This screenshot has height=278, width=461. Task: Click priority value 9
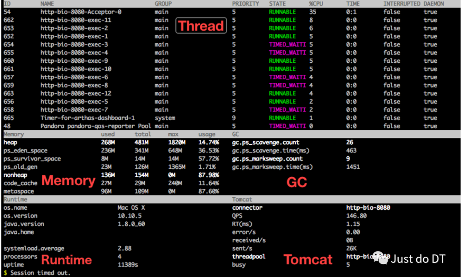[234, 118]
